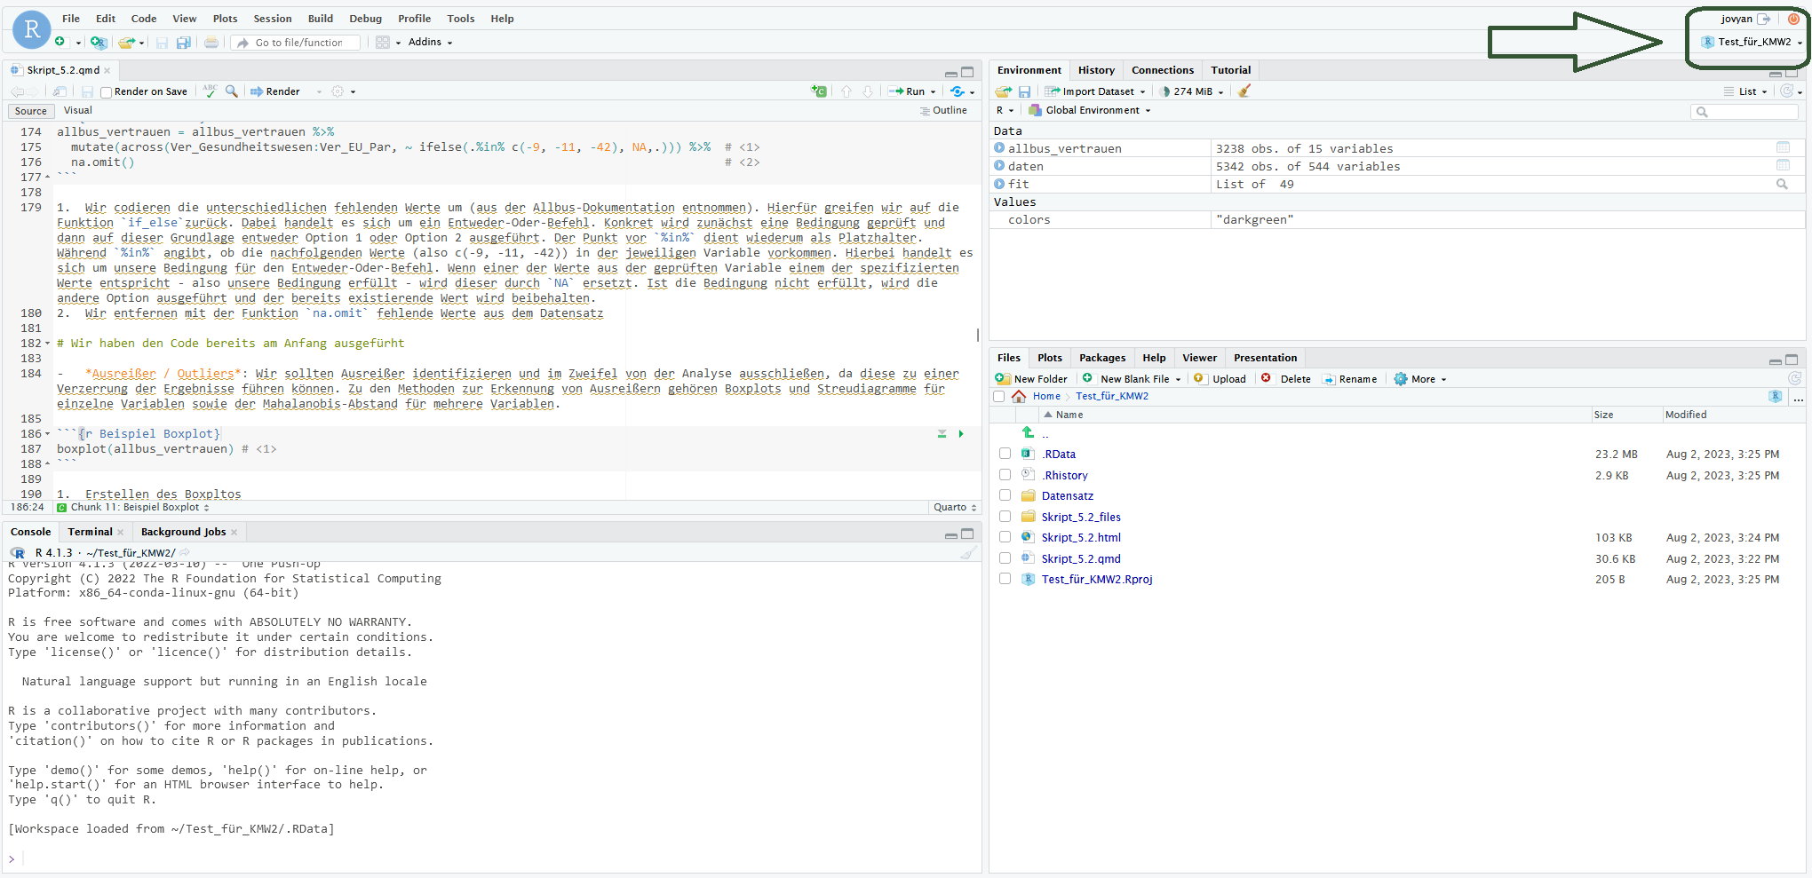Clear objects with the broom icon

pos(1244,91)
